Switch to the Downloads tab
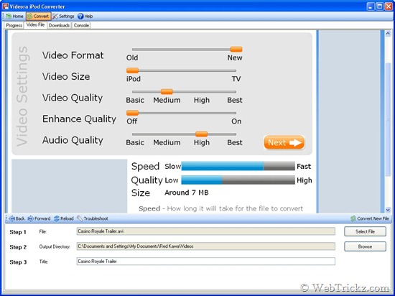This screenshot has height=296, width=395. (x=59, y=25)
